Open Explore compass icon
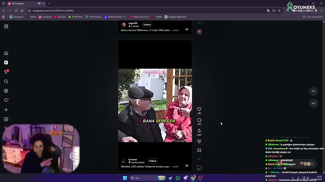Screen dimensions: 325x182 click(x=6, y=91)
